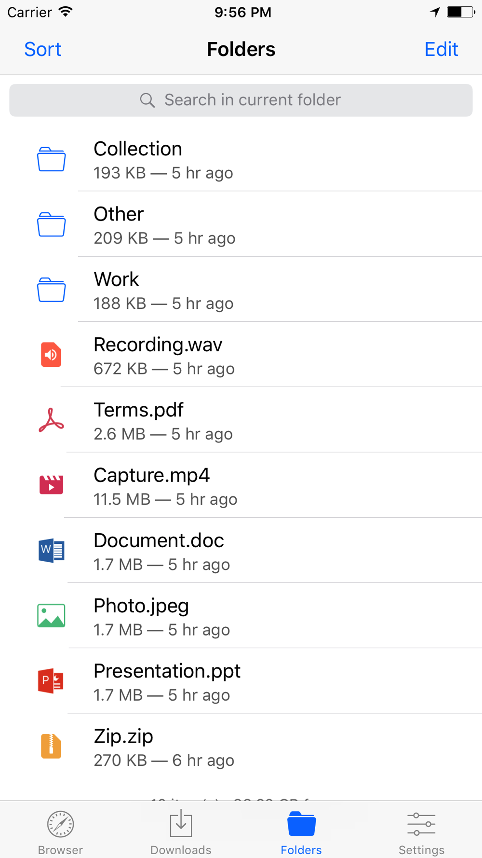The width and height of the screenshot is (482, 858).
Task: Open the Sort options
Action: (x=43, y=49)
